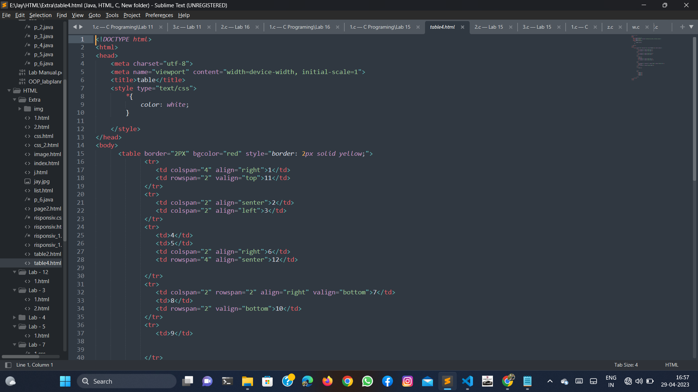The height and width of the screenshot is (392, 698).
Task: Open Firefox from the taskbar
Action: (327, 381)
